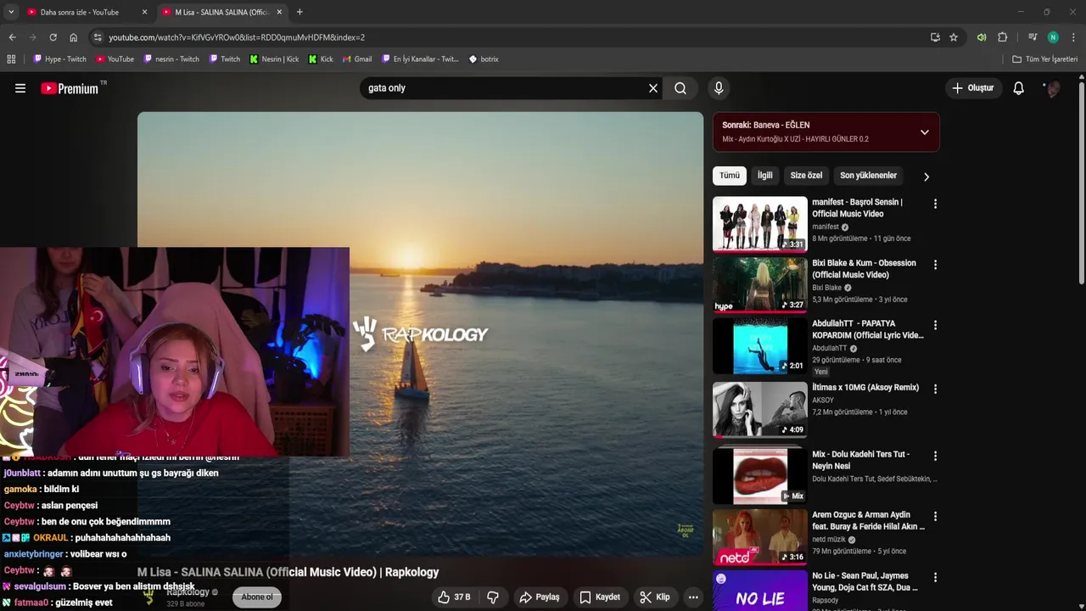This screenshot has height=611, width=1086.
Task: Reload the page with refresh icon
Action: (x=53, y=37)
